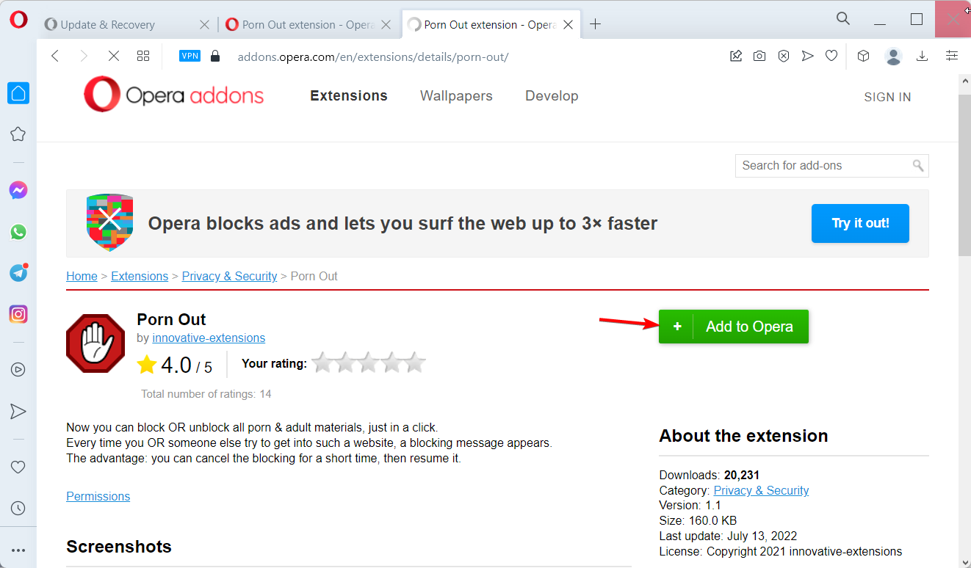Open My Flow sidebar arrow icon
The image size is (971, 568).
click(x=18, y=411)
